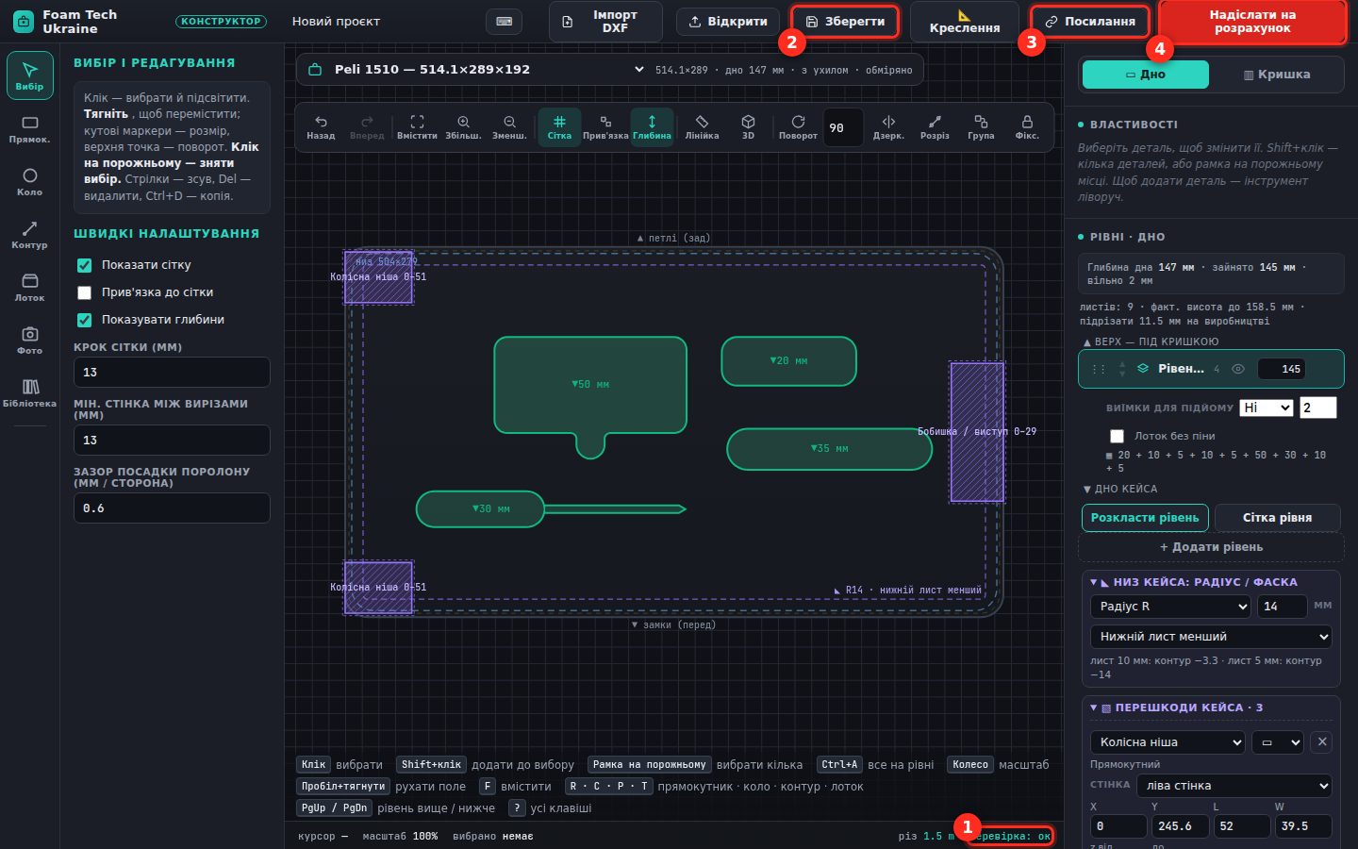Image resolution: width=1358 pixels, height=849 pixels.
Task: Uncheck the Показувати глибини checkbox
Action: pyautogui.click(x=84, y=320)
